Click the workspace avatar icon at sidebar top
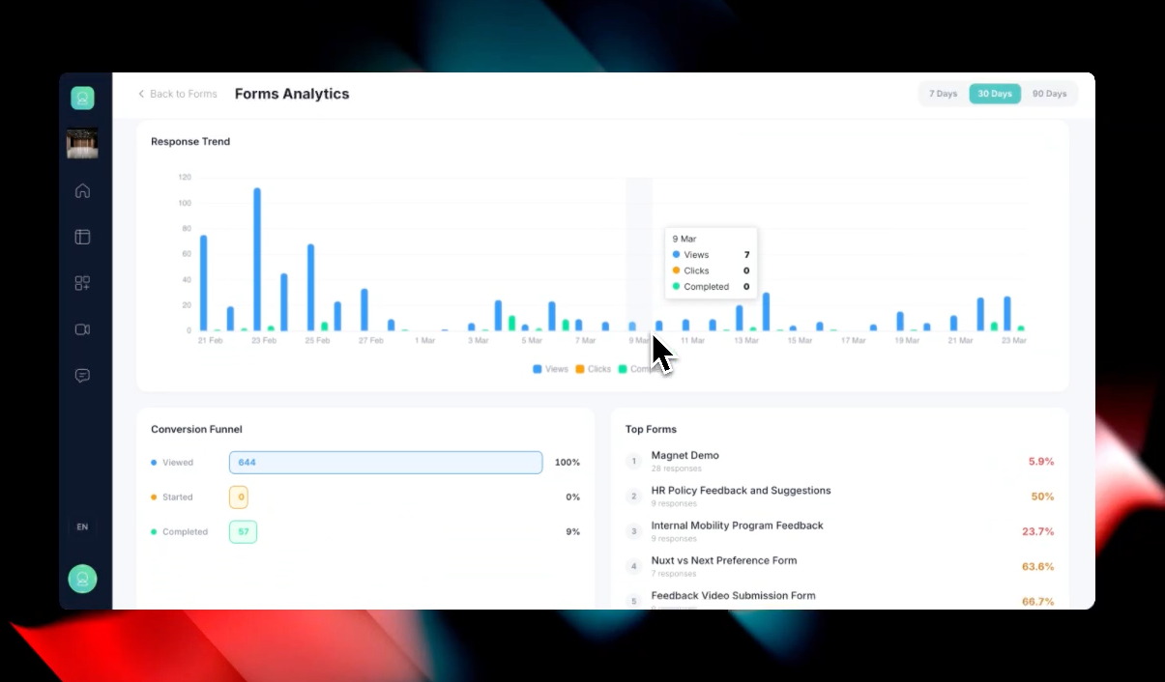The image size is (1165, 682). [82, 98]
